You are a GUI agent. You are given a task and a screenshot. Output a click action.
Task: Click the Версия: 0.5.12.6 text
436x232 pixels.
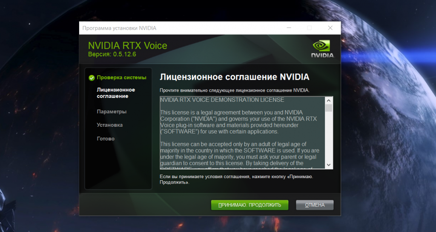coord(112,54)
